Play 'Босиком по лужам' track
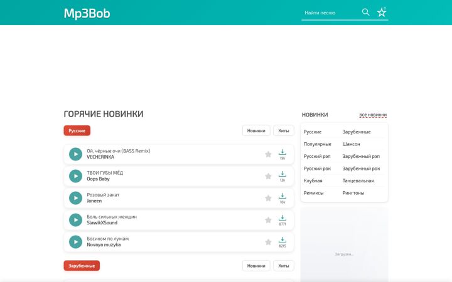The image size is (452, 282). point(75,242)
